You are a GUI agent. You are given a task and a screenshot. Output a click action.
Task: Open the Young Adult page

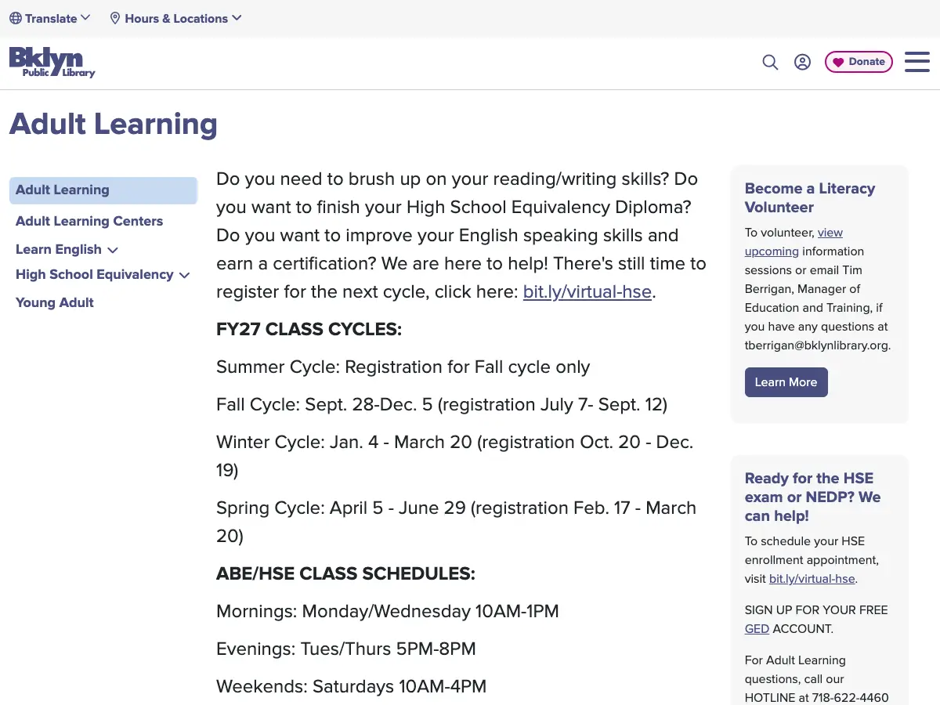pyautogui.click(x=55, y=302)
